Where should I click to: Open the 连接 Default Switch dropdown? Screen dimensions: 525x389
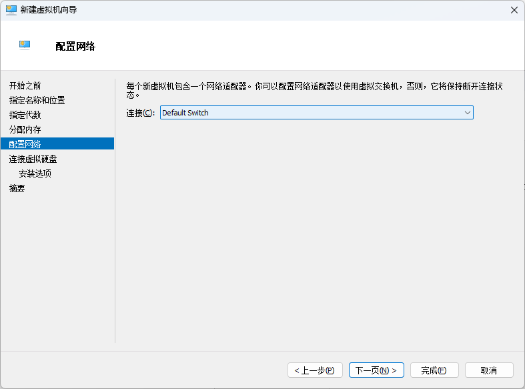click(317, 113)
